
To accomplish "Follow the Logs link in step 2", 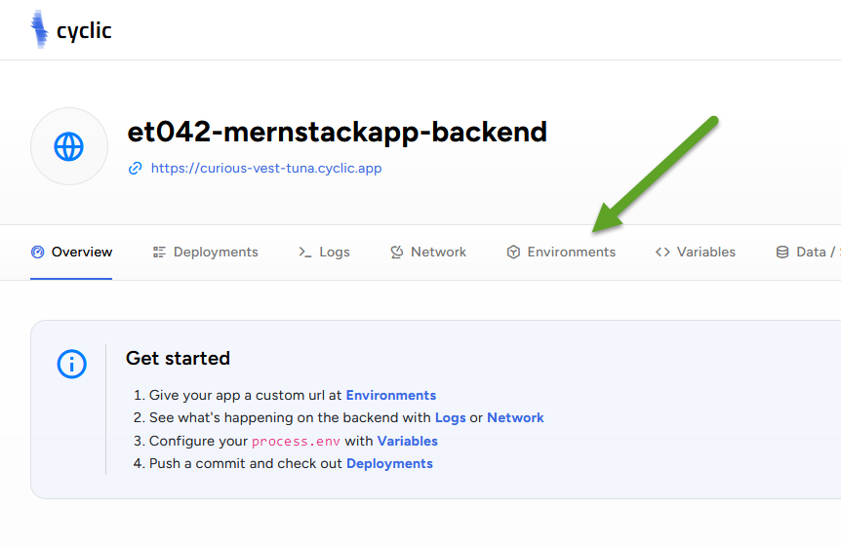I will pyautogui.click(x=450, y=418).
